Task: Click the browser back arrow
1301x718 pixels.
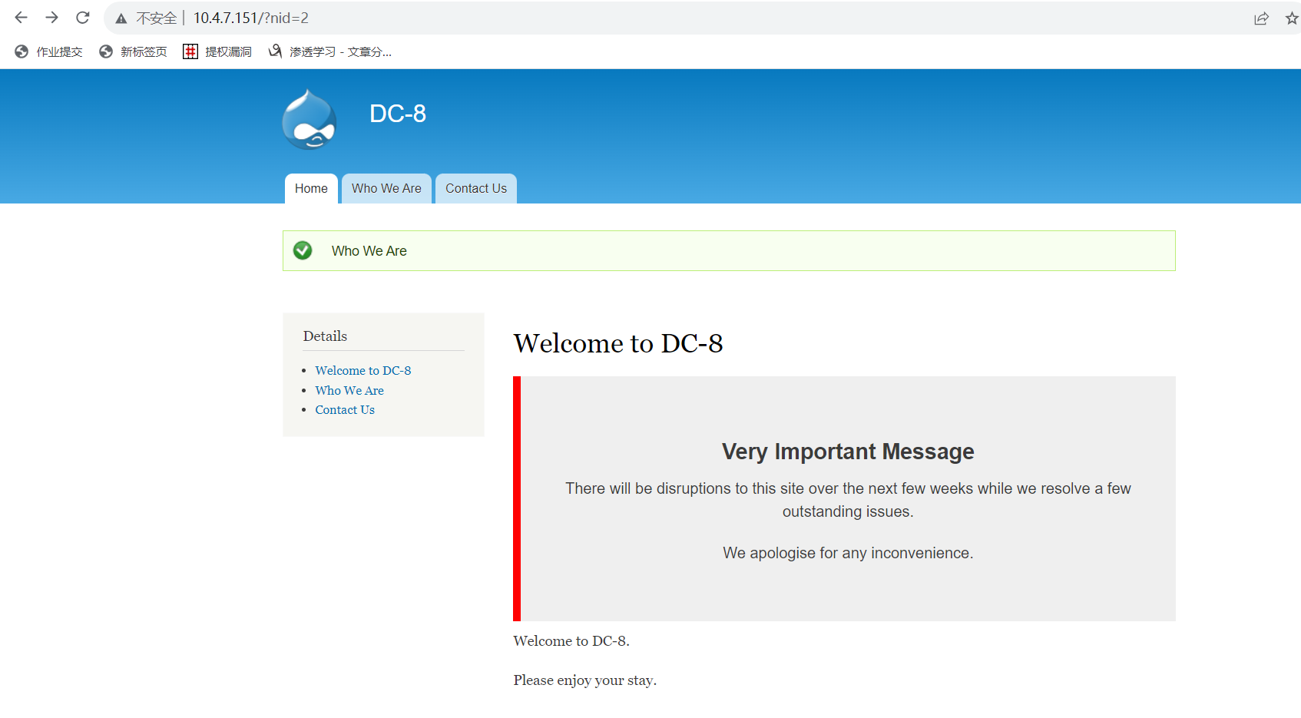Action: [x=21, y=18]
